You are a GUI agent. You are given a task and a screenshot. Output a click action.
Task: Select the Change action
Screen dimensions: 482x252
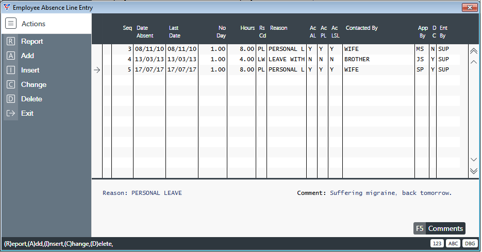click(x=34, y=84)
